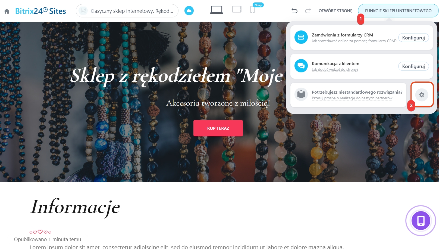
Task: Go to the home icon
Action: pos(7,11)
